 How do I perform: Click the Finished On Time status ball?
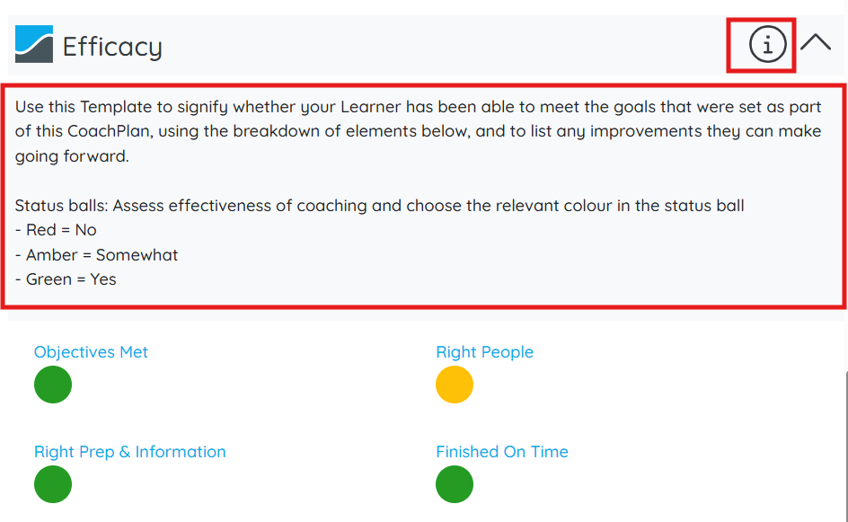click(455, 484)
